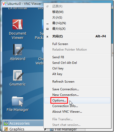The width and height of the screenshot is (114, 132).
Task: Choose Save Connection... menu item
Action: pyautogui.click(x=77, y=89)
